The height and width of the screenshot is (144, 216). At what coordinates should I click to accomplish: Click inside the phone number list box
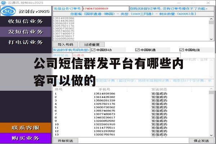click(x=131, y=29)
